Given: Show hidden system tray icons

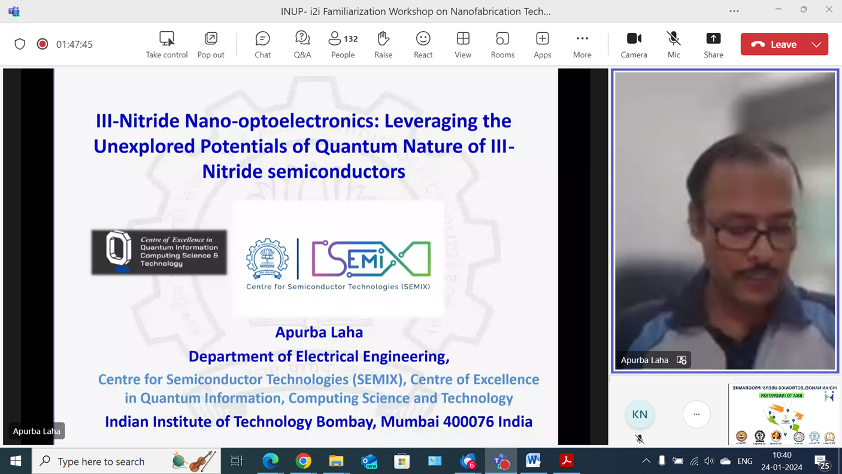Looking at the screenshot, I should 646,461.
